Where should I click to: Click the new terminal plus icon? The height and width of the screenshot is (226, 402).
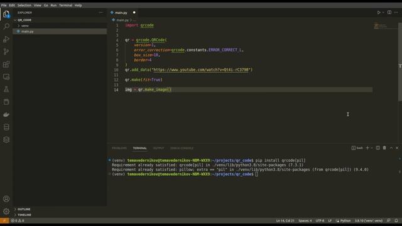pyautogui.click(x=367, y=148)
